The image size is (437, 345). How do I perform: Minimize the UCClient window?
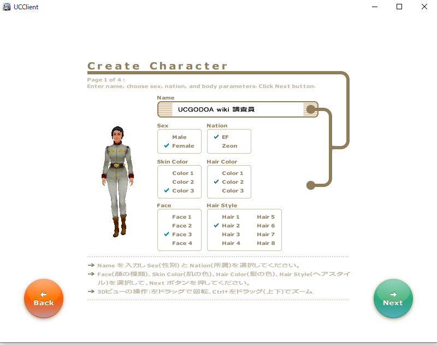point(375,7)
